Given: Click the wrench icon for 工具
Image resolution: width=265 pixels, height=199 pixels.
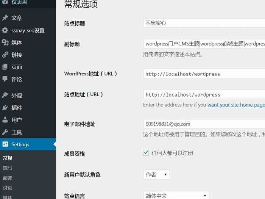Looking at the screenshot, I should [5, 132].
